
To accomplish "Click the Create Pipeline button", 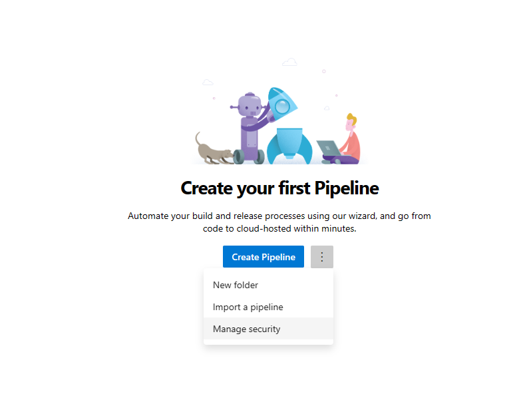I will tap(263, 257).
